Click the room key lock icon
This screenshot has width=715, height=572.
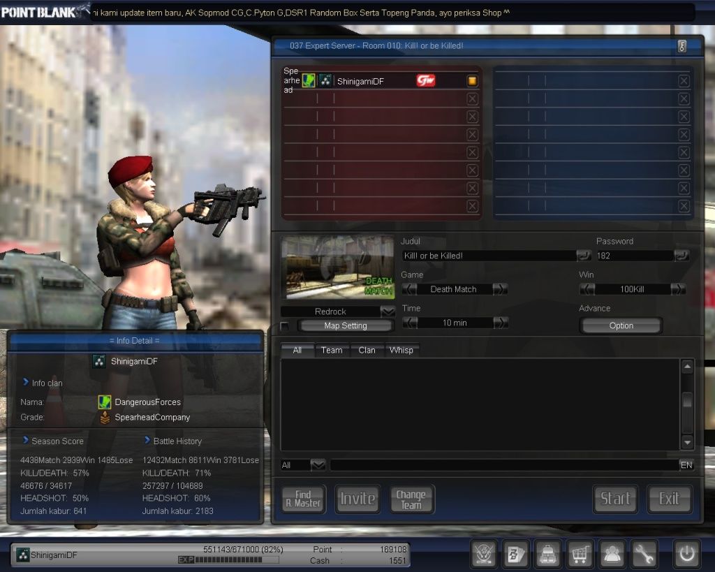(x=682, y=46)
